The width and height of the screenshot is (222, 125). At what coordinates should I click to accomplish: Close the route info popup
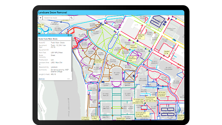click(71, 35)
